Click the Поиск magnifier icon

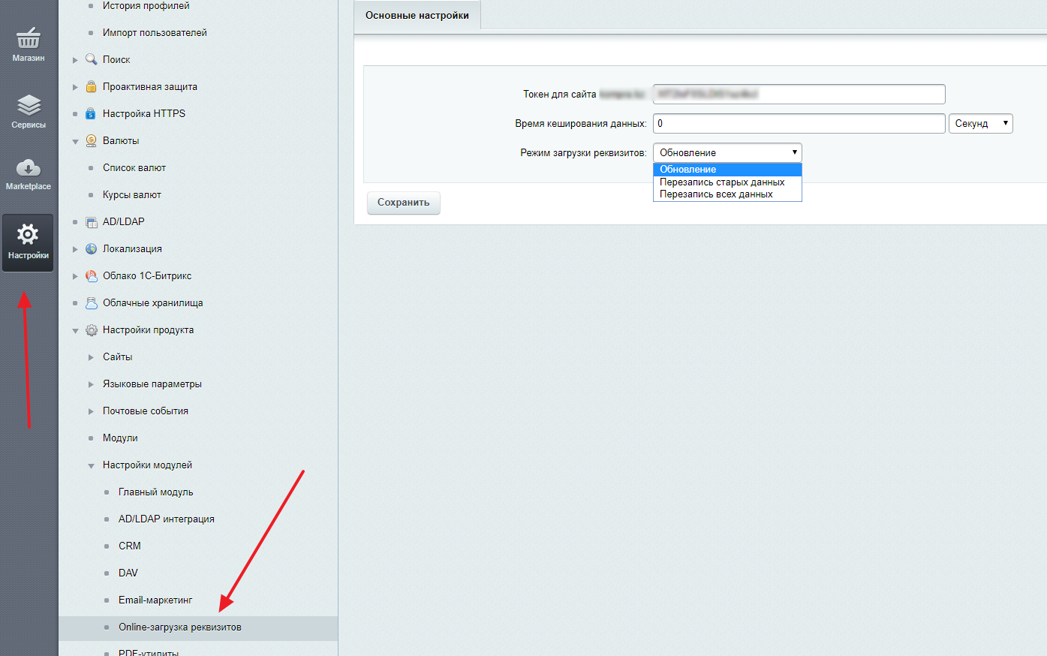pyautogui.click(x=92, y=59)
